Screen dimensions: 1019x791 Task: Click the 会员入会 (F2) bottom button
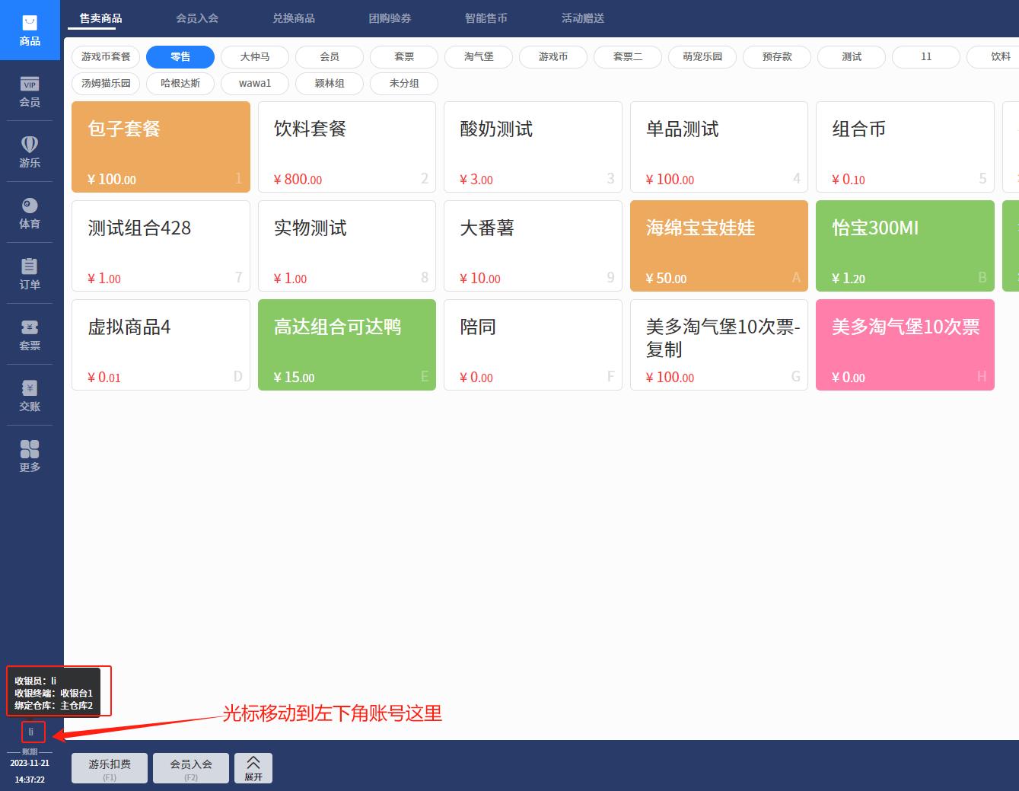click(x=191, y=768)
